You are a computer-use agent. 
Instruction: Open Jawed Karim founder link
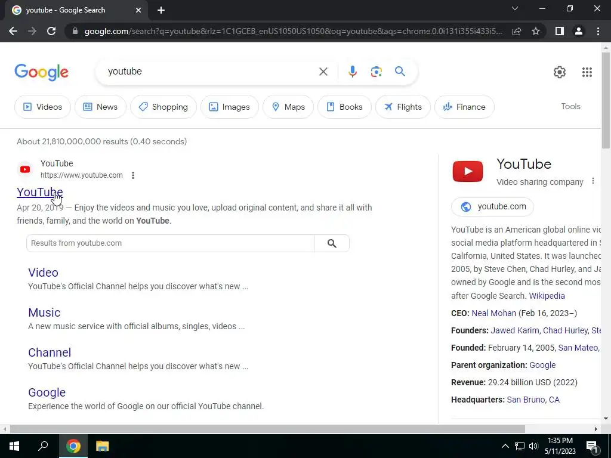(514, 330)
